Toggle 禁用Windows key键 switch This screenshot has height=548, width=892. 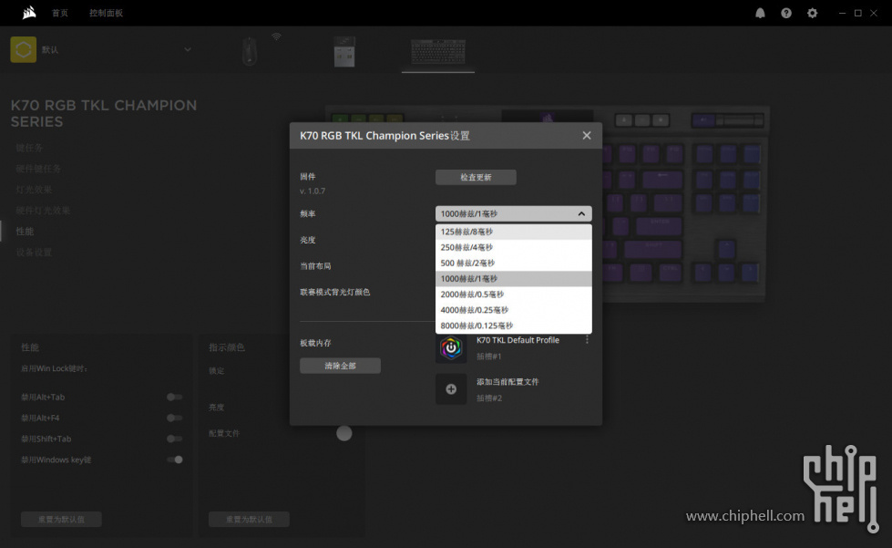(175, 460)
